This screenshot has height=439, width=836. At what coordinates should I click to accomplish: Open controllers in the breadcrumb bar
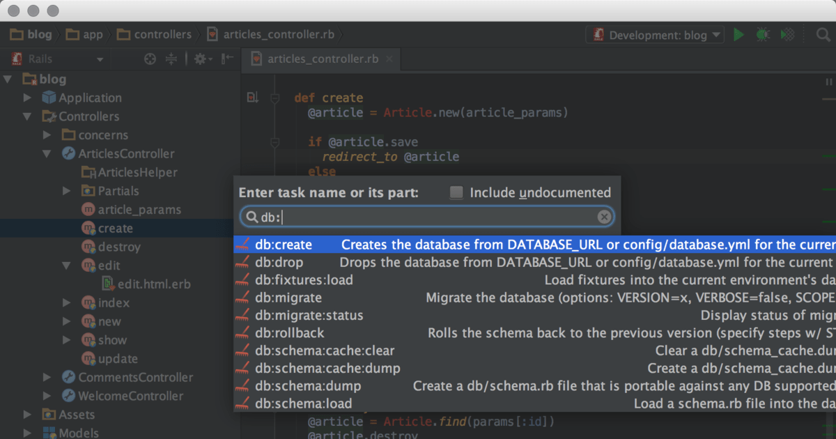162,33
